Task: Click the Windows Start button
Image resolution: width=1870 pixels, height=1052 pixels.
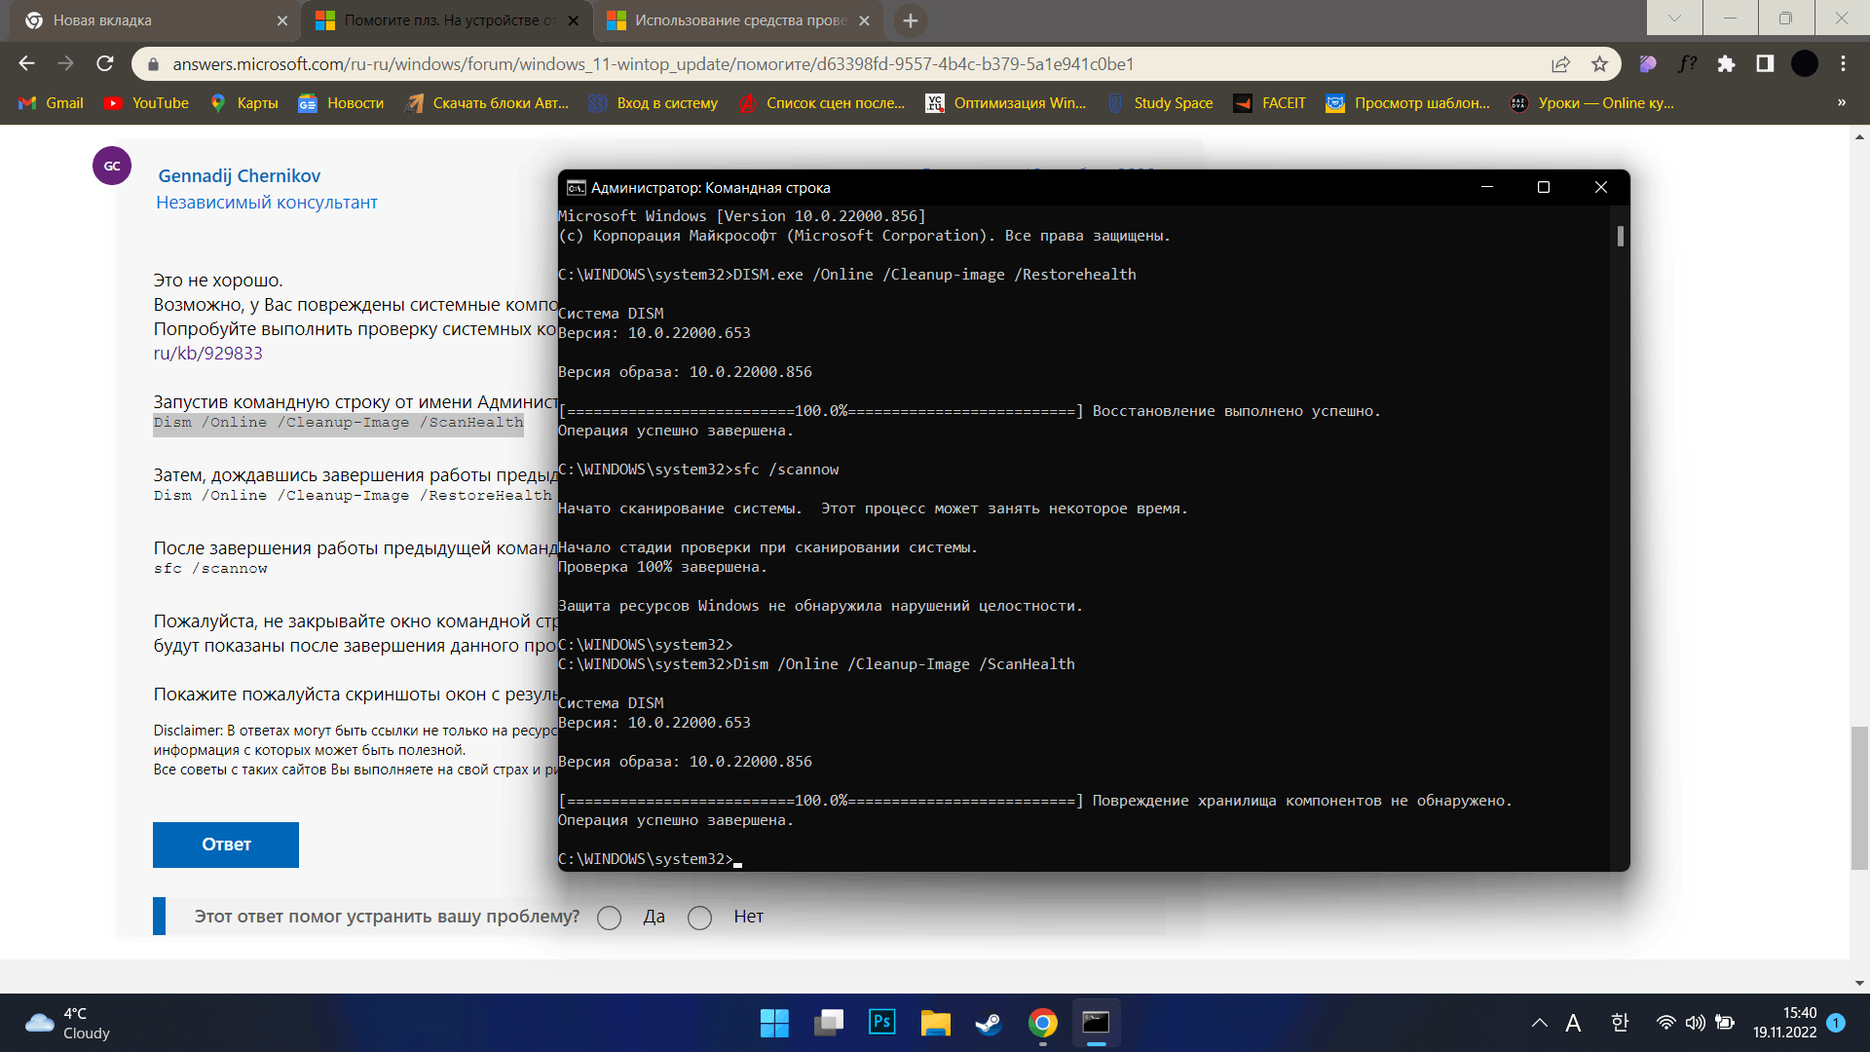Action: [x=774, y=1022]
